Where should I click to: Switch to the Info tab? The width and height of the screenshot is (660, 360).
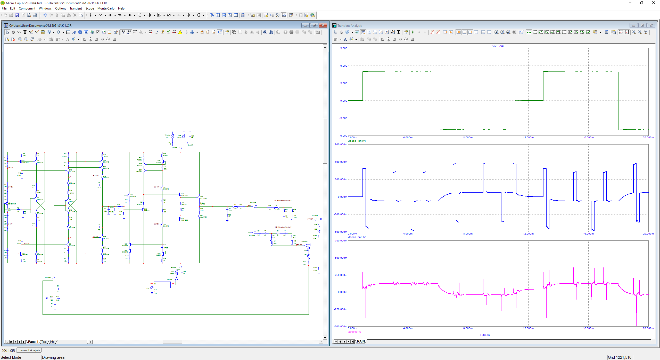(52, 342)
